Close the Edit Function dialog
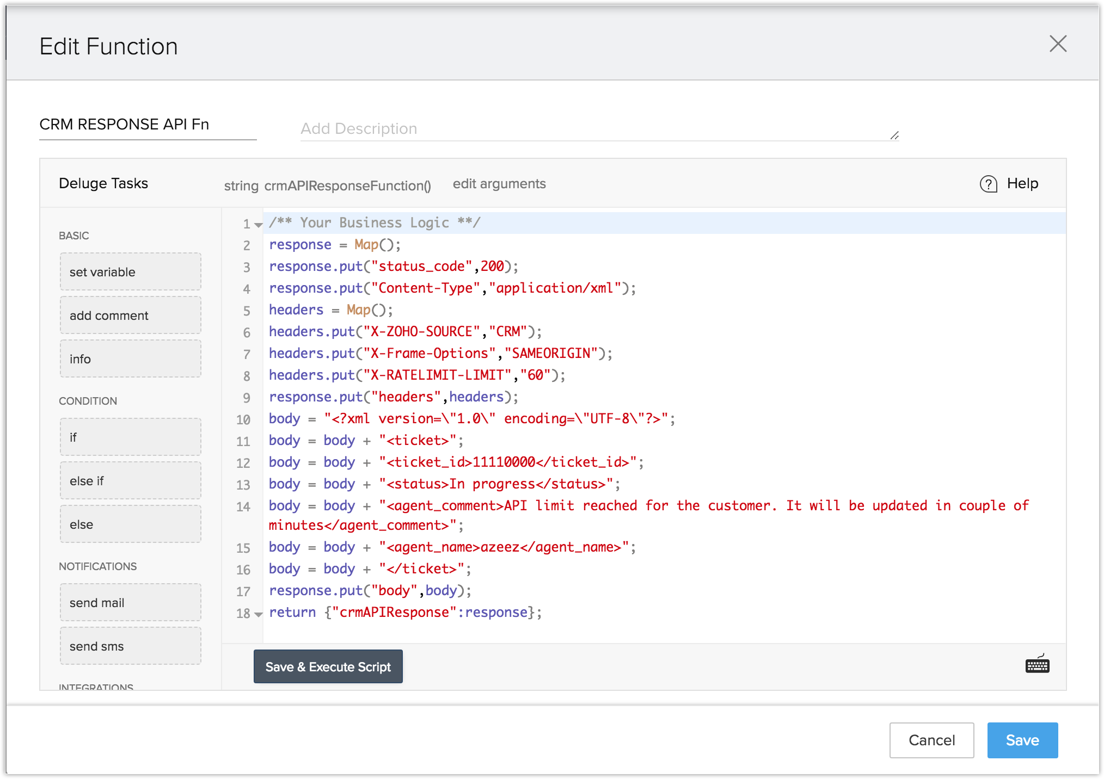The width and height of the screenshot is (1104, 779). [1058, 44]
